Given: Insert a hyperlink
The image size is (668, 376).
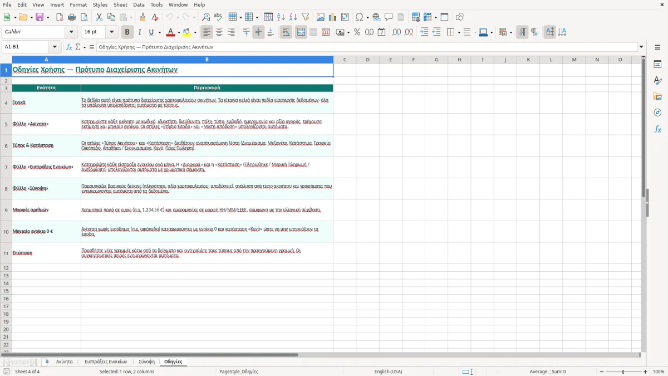Looking at the screenshot, I should [x=376, y=17].
